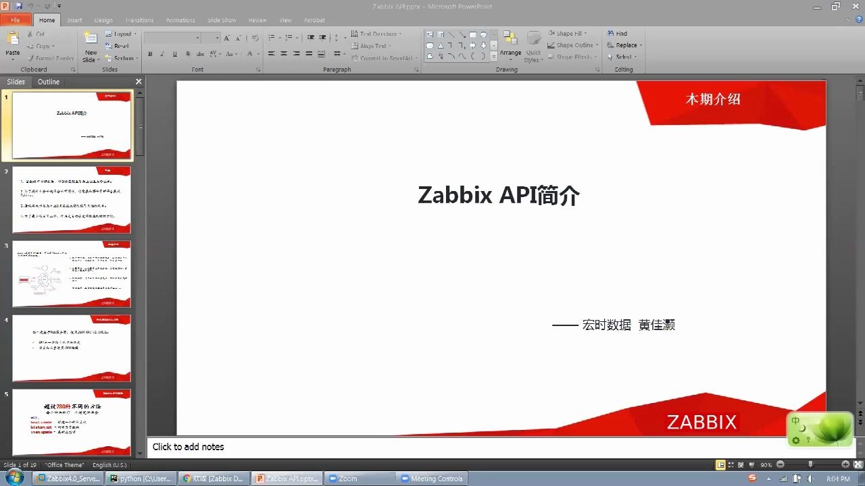
Task: Increase list indent level
Action: pos(322,37)
